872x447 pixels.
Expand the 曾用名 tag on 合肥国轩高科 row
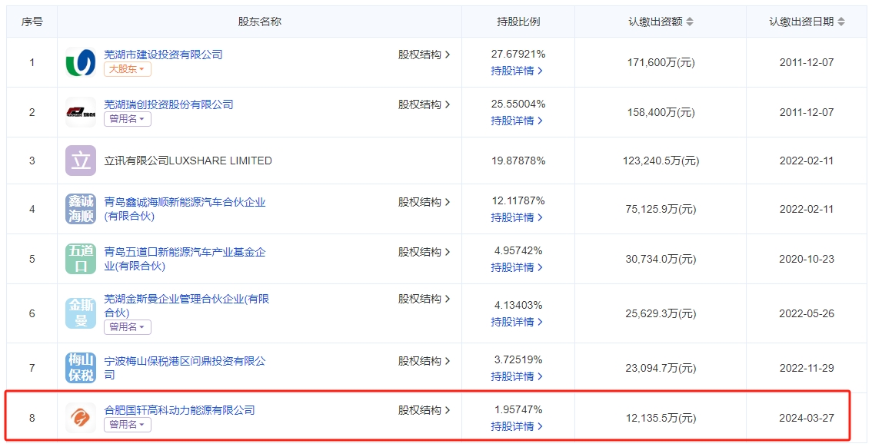coord(127,425)
